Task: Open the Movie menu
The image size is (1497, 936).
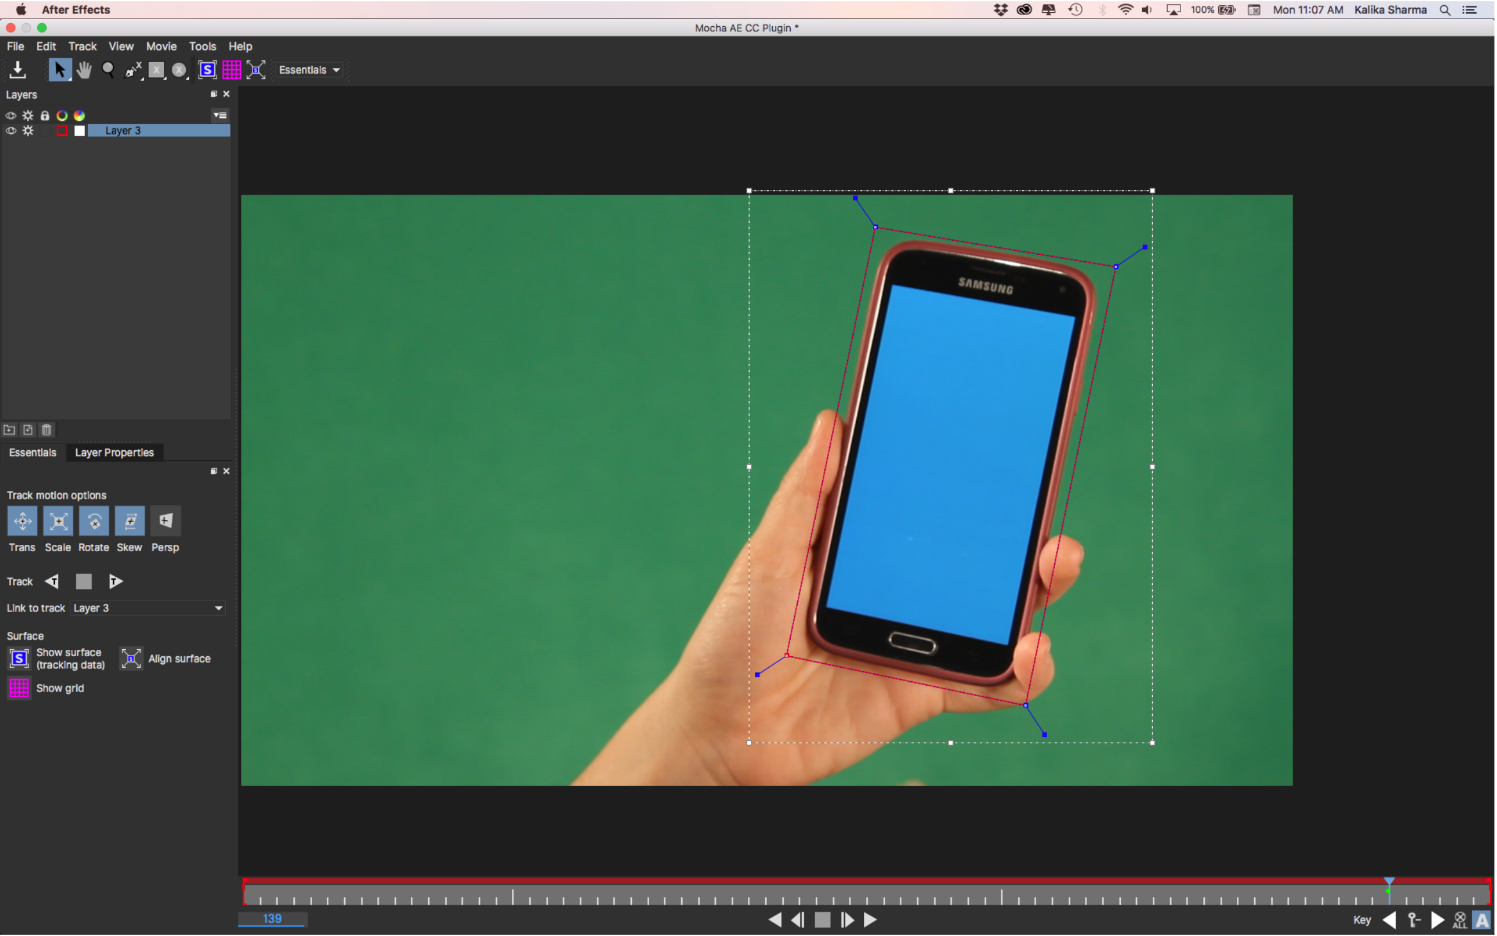Action: [161, 46]
